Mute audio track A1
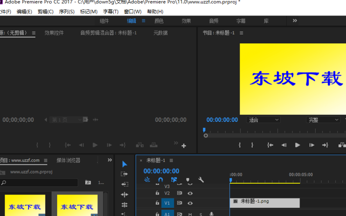The image size is (346, 216). (190, 214)
